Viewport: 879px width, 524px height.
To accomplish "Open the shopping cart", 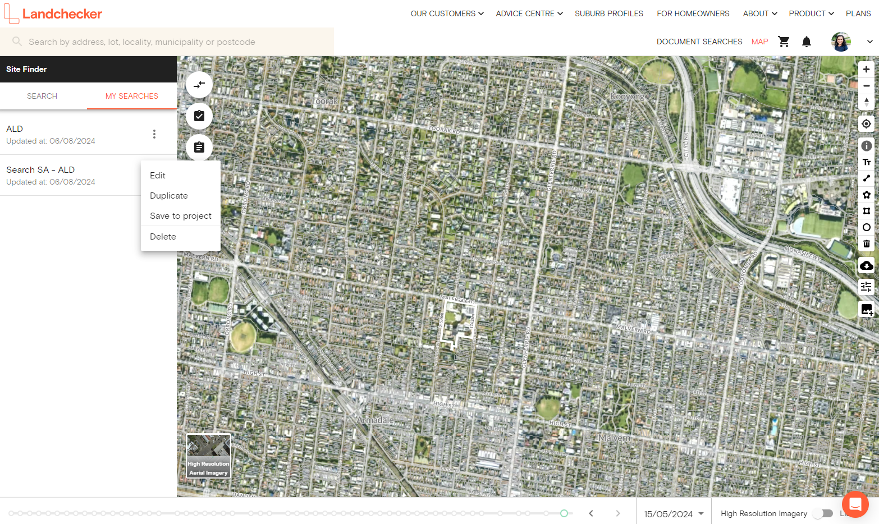I will click(784, 42).
